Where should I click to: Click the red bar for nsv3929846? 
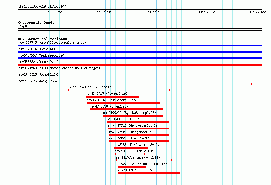139,135
